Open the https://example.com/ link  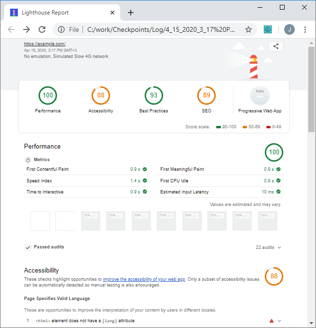tap(44, 44)
